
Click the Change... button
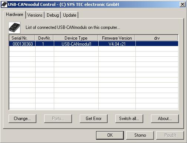pos(22,119)
